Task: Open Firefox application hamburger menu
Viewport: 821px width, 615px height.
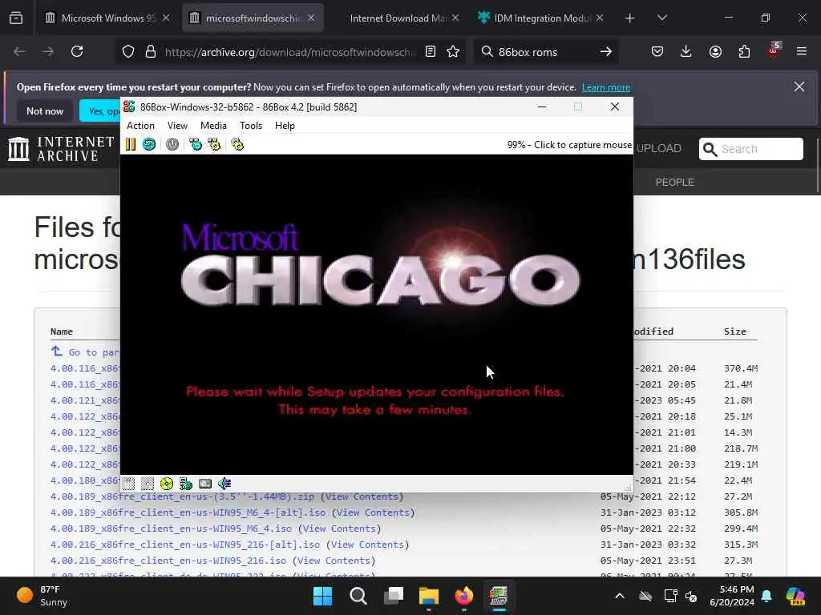Action: click(x=802, y=51)
